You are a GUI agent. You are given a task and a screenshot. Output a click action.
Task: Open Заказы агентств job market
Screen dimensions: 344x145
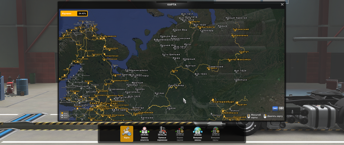144,134
